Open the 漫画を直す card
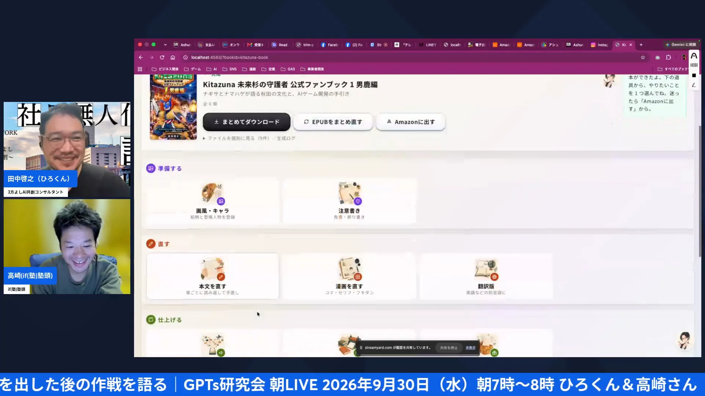The height and width of the screenshot is (396, 705). point(349,276)
